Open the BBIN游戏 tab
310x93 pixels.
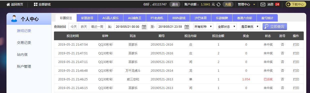tap(179, 18)
